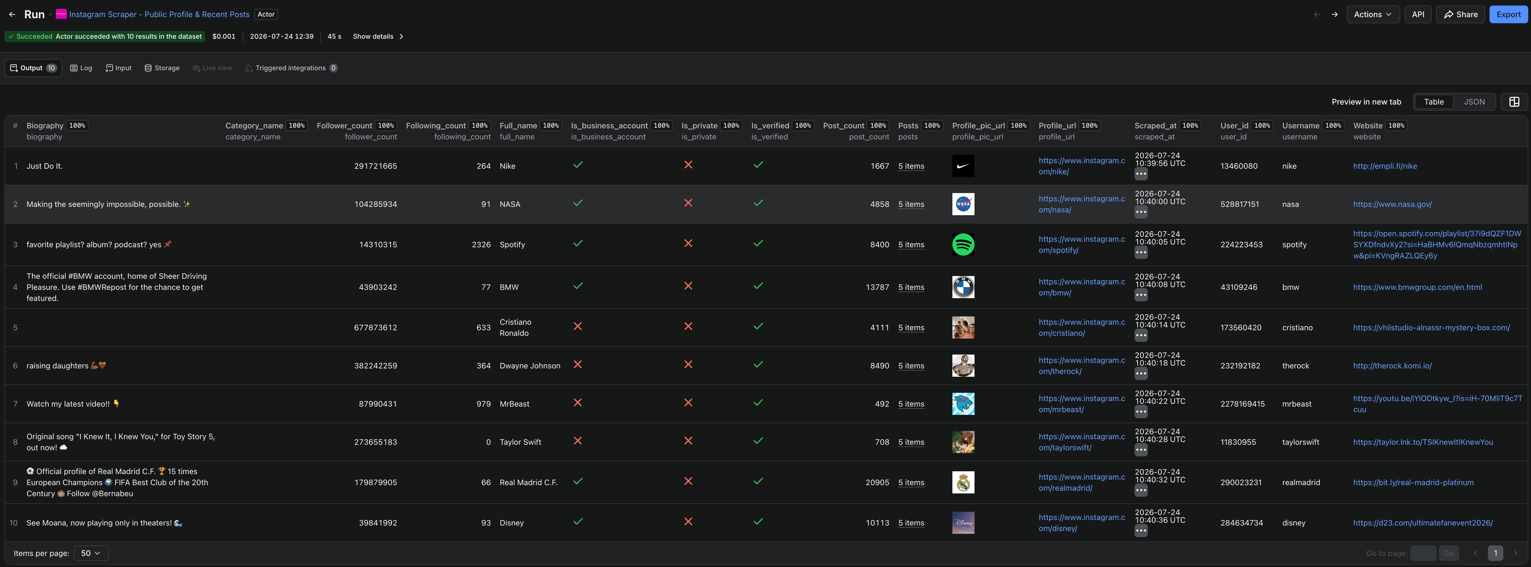Open the BMW group website link
This screenshot has height=567, width=1531.
pos(1417,287)
